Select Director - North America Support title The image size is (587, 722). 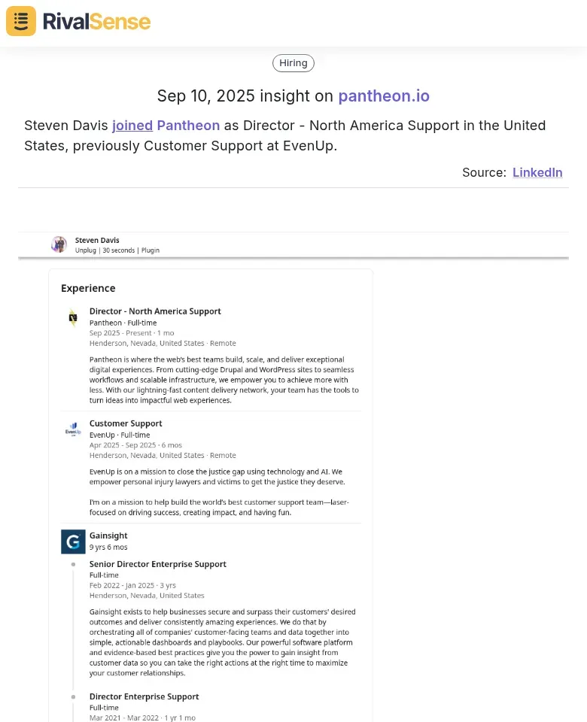click(155, 311)
